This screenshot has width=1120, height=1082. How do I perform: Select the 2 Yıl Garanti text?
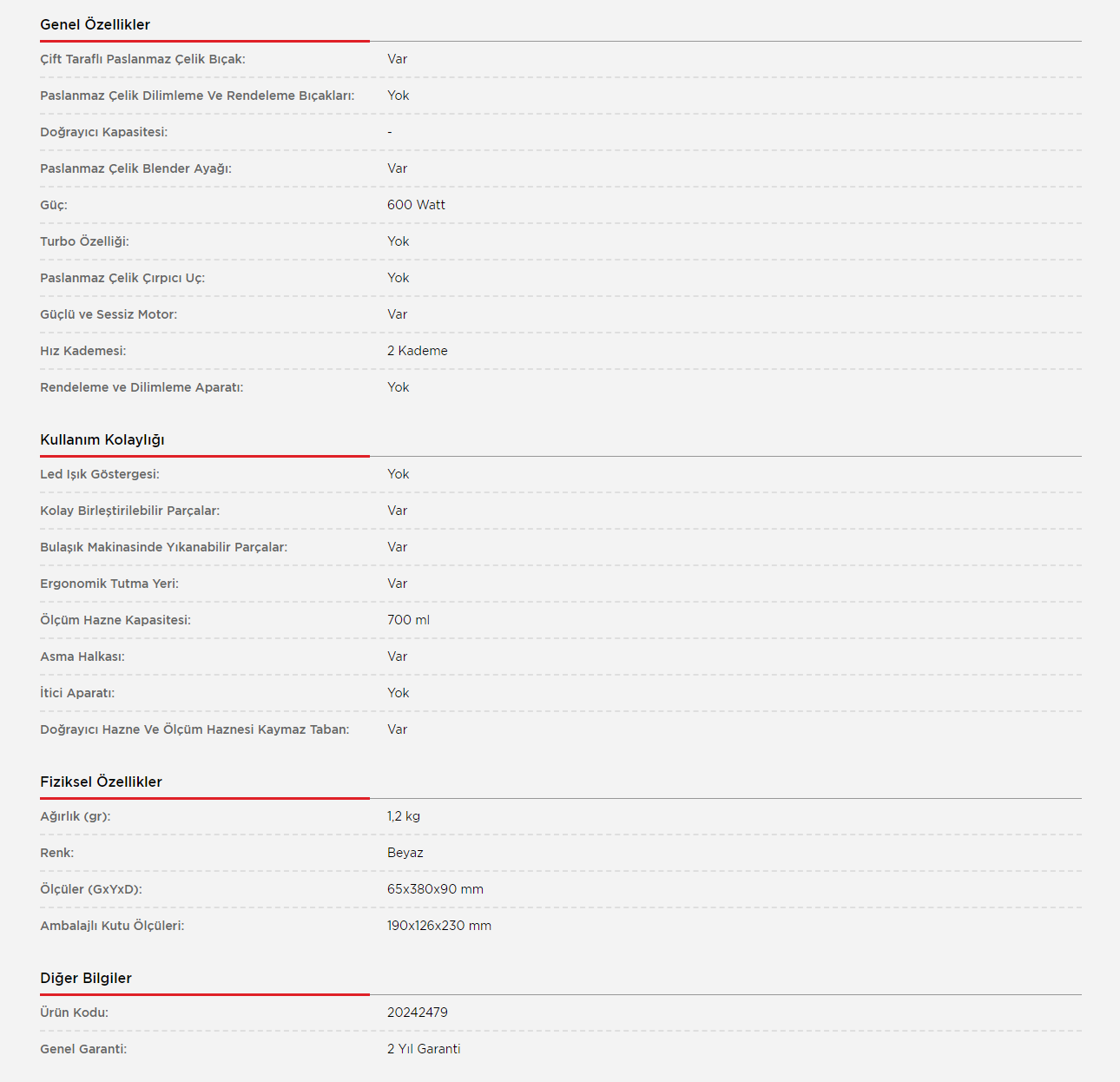423,1049
